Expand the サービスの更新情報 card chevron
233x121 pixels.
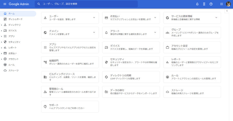[x=216, y=18]
